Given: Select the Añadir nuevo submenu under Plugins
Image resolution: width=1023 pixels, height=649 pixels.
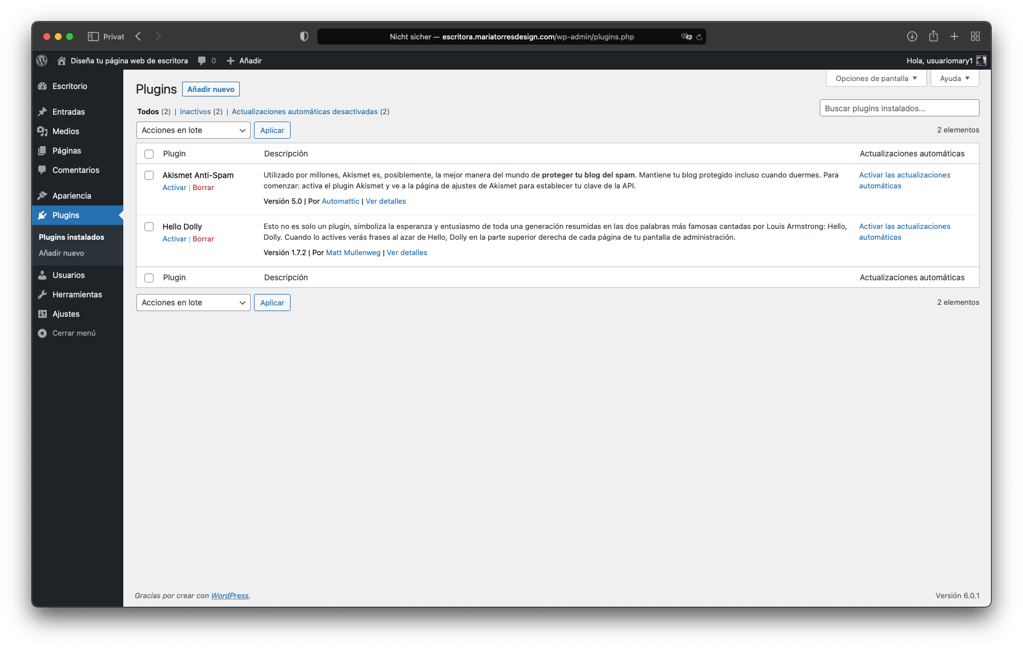Looking at the screenshot, I should (61, 253).
